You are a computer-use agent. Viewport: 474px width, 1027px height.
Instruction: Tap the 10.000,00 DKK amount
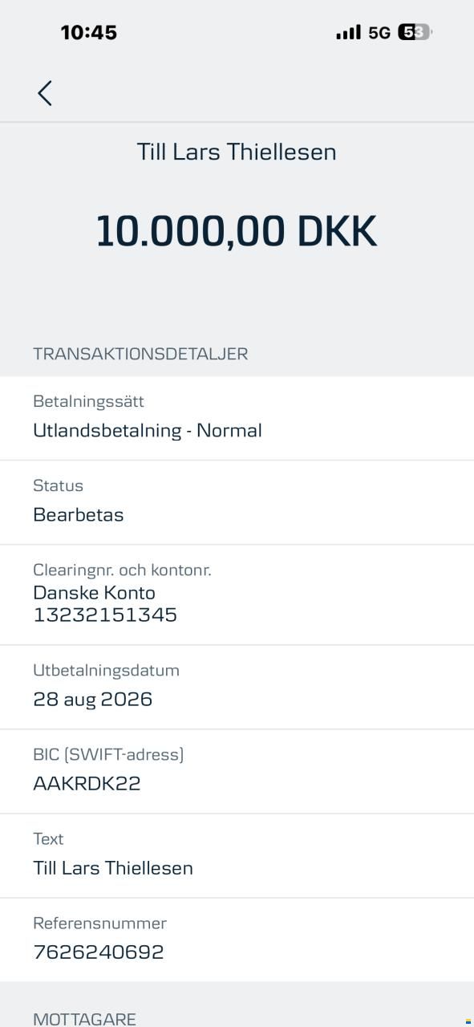coord(237,231)
